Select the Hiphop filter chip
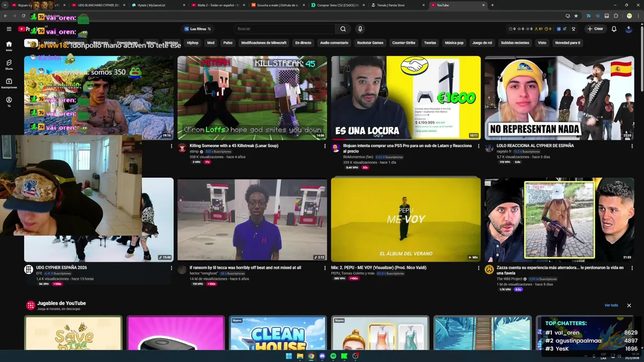 click(x=193, y=43)
